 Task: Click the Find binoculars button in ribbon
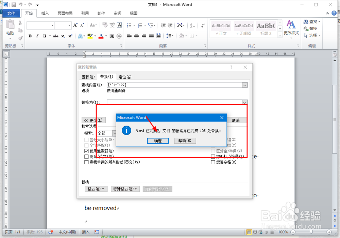tap(310, 22)
